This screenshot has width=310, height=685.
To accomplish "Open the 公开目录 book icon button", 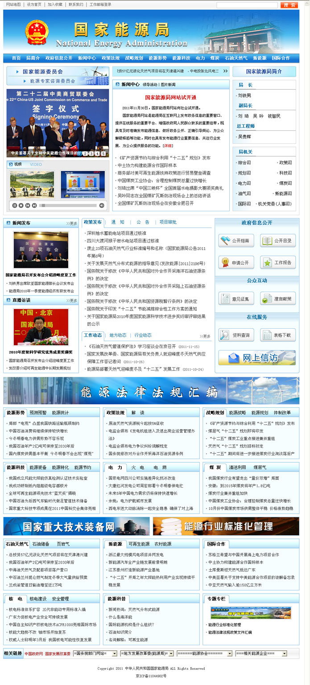I will (278, 241).
